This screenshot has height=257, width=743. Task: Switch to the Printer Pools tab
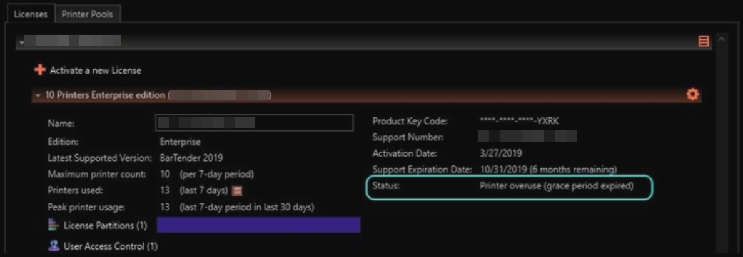87,14
